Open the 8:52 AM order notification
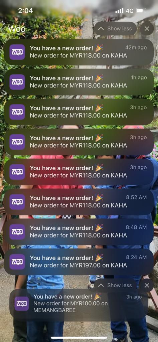158x342 pixels. (79, 202)
